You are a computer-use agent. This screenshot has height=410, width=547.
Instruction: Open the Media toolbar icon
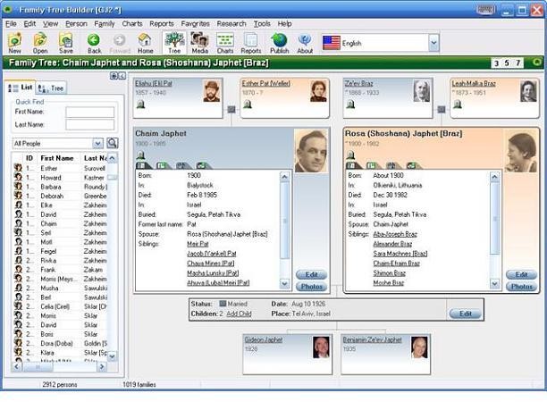(x=199, y=43)
